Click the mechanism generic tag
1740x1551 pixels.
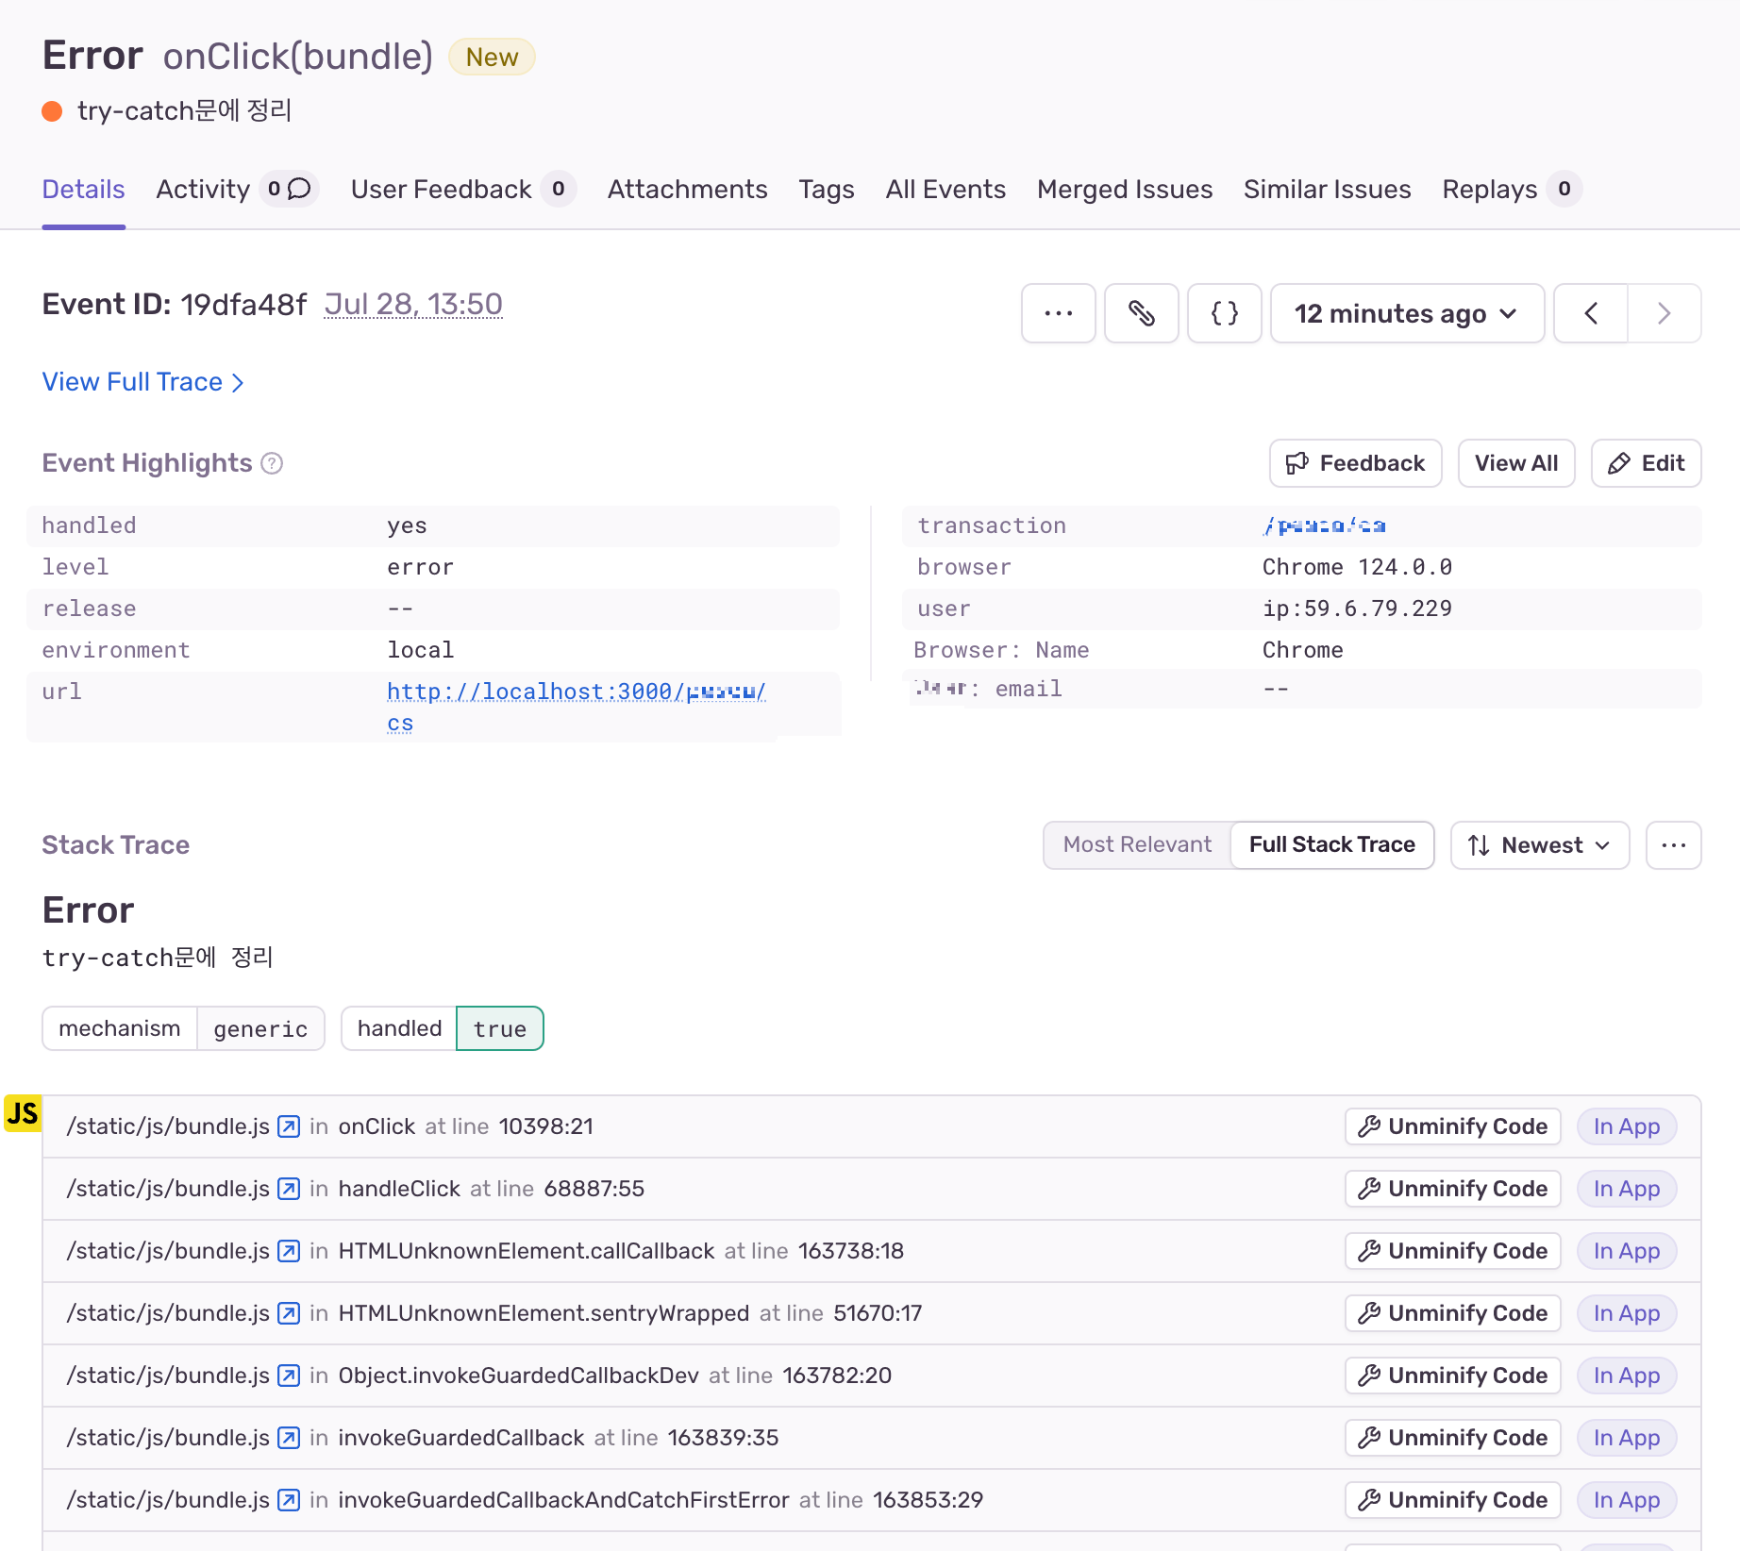(x=183, y=1028)
